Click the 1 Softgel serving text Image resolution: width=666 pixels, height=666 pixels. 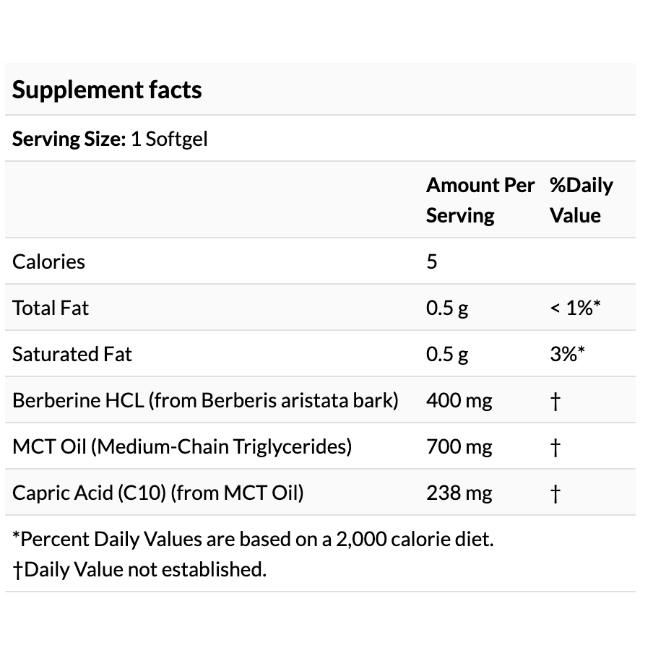click(x=169, y=139)
